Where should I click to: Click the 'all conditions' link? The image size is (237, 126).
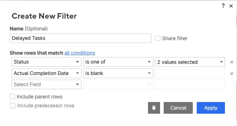(x=79, y=53)
